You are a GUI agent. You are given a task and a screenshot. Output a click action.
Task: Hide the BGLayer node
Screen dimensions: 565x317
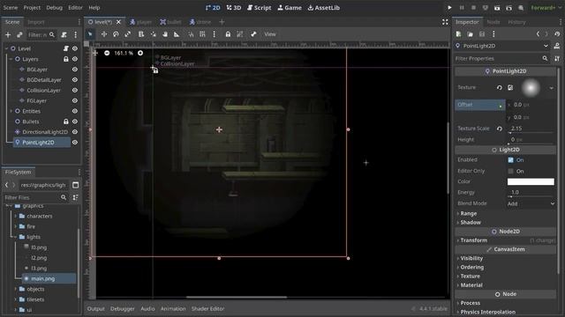click(75, 69)
